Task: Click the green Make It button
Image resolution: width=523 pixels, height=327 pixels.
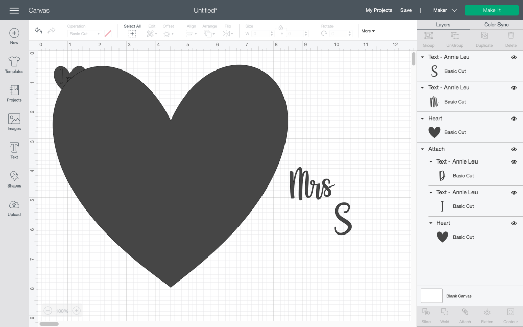Action: pos(491,10)
